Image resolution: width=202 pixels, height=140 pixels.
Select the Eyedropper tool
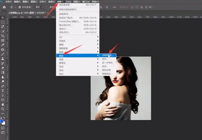pyautogui.click(x=3, y=45)
